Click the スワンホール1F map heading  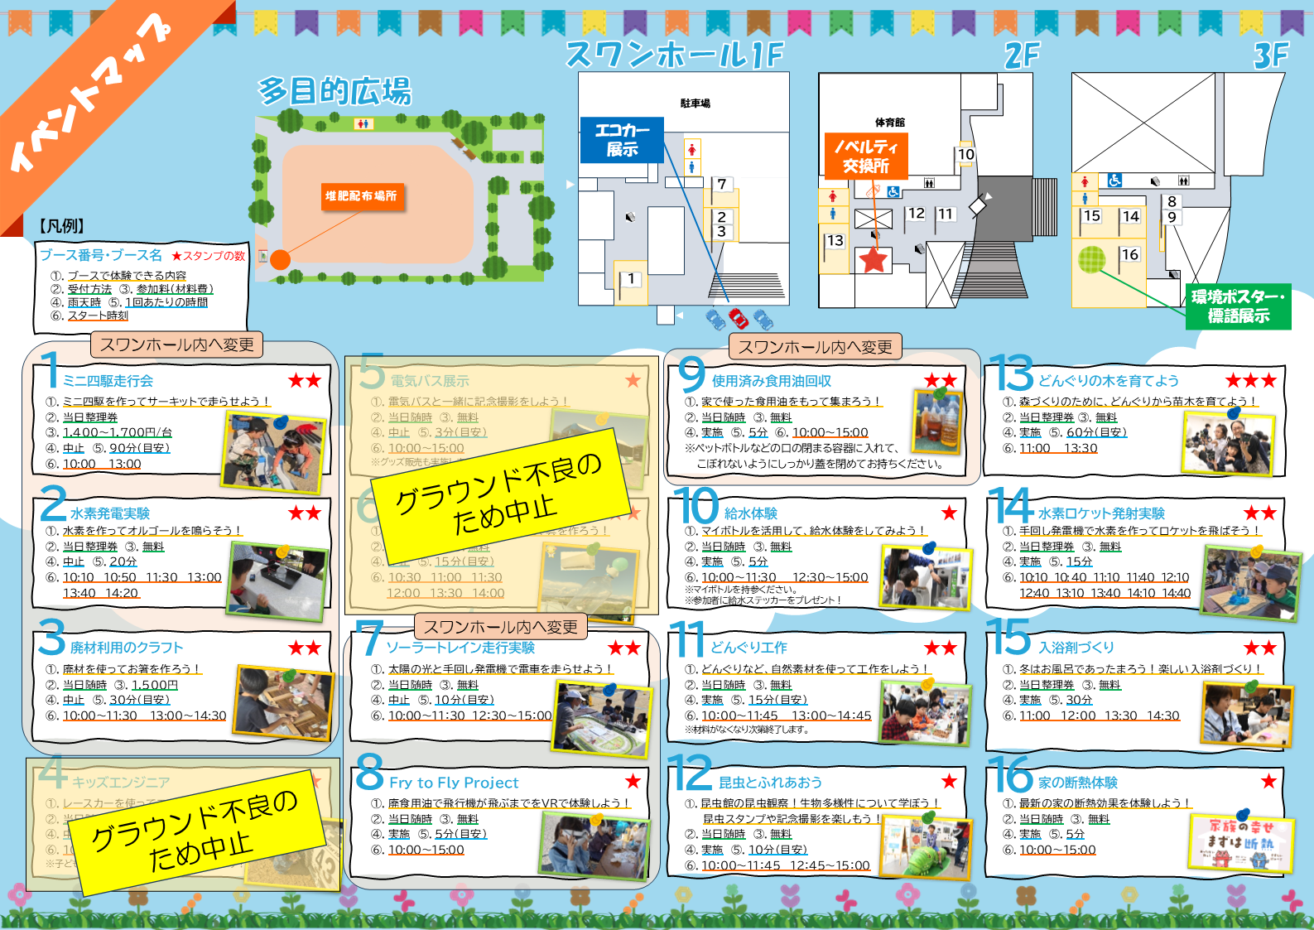click(x=674, y=55)
